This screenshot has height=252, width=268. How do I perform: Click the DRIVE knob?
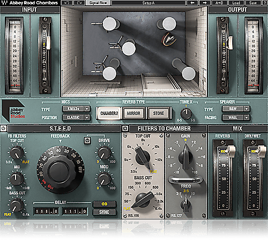click(105, 152)
